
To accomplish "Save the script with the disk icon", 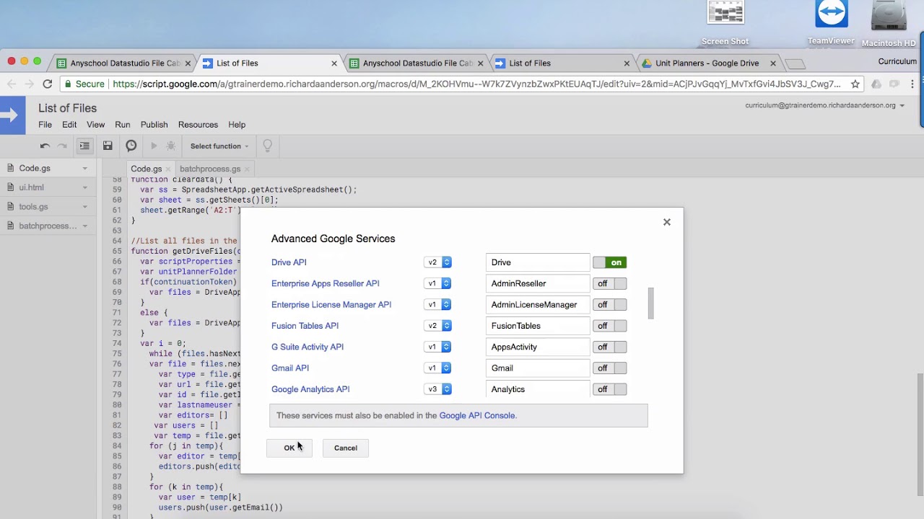I will pos(108,146).
